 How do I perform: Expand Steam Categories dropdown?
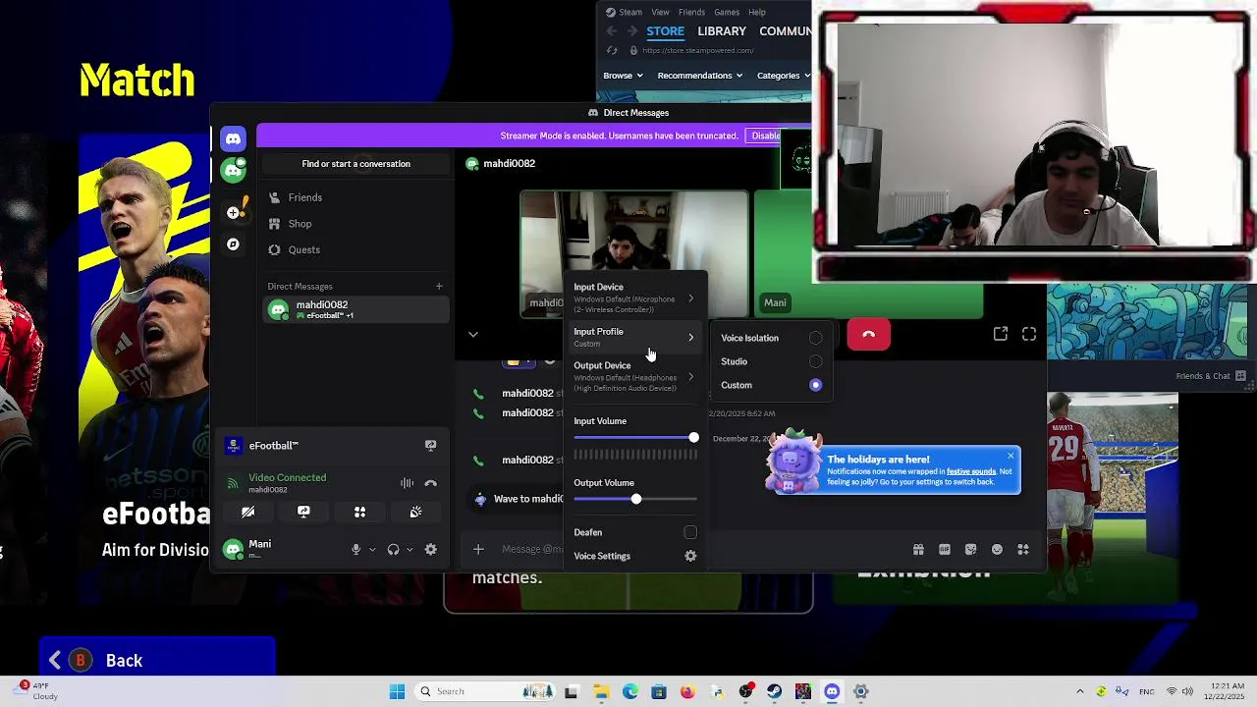pyautogui.click(x=783, y=76)
